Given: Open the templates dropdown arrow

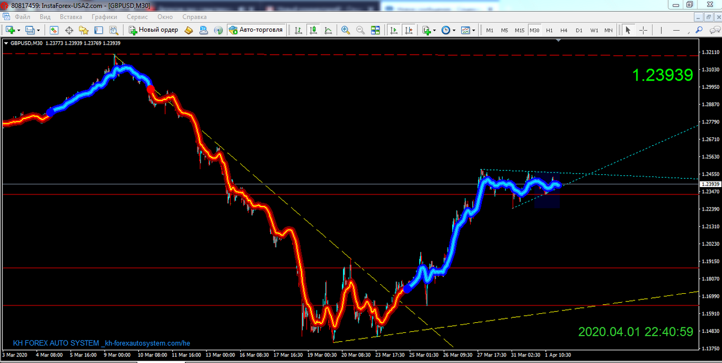Looking at the screenshot, I should click(x=473, y=30).
